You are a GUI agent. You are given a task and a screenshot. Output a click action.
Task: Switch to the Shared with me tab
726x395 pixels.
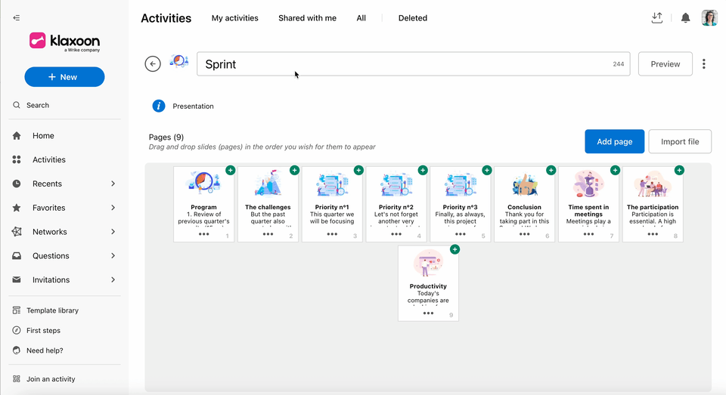point(308,18)
